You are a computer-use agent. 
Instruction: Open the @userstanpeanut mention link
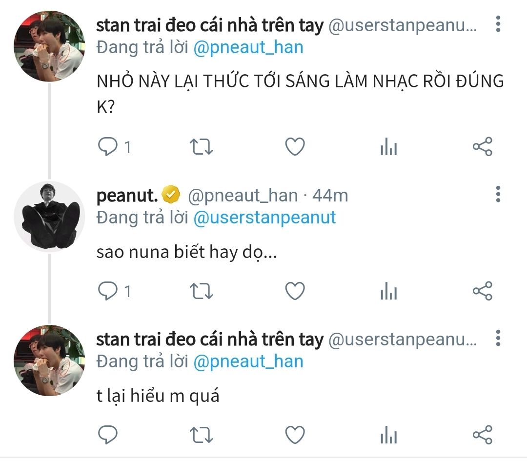264,217
